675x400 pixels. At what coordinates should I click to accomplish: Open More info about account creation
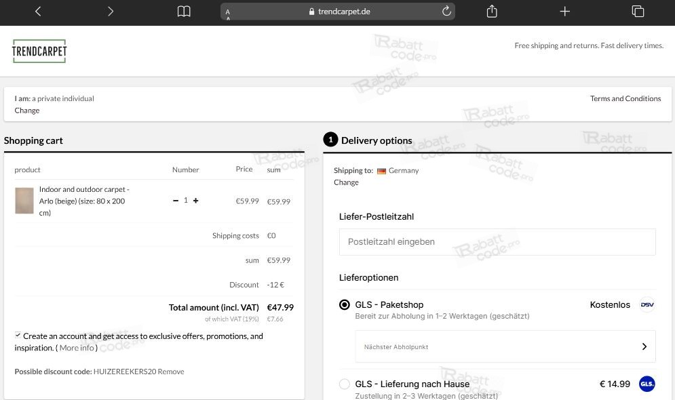point(77,348)
